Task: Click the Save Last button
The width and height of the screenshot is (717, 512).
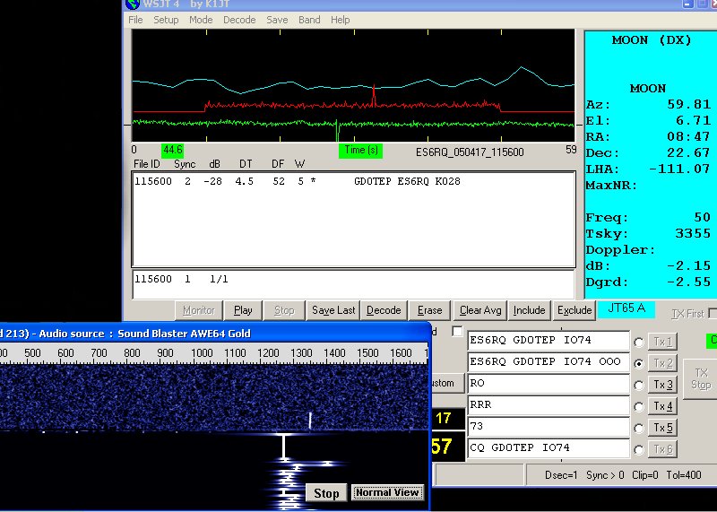Action: (x=333, y=310)
